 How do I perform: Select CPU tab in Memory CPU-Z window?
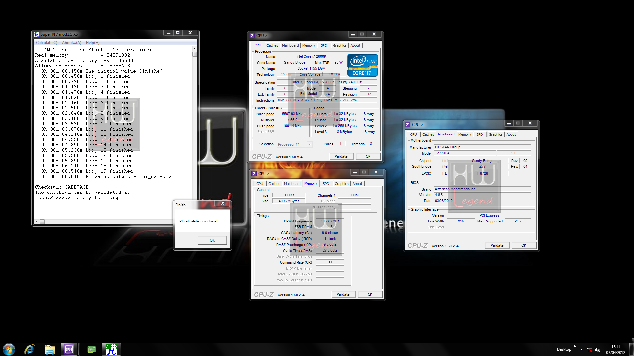coord(260,184)
